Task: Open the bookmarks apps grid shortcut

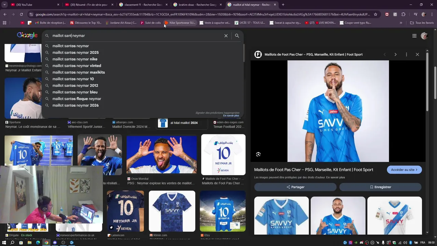Action: click(4, 23)
